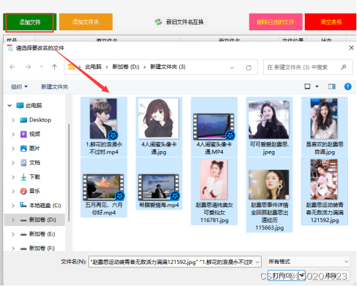Select video 4人闺蜜头像卡通.MP4
The image size is (357, 286).
pyautogui.click(x=214, y=127)
